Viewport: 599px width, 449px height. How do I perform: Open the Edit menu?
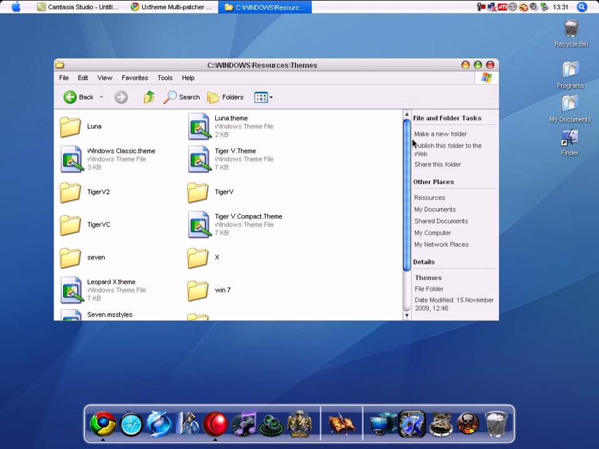point(83,78)
